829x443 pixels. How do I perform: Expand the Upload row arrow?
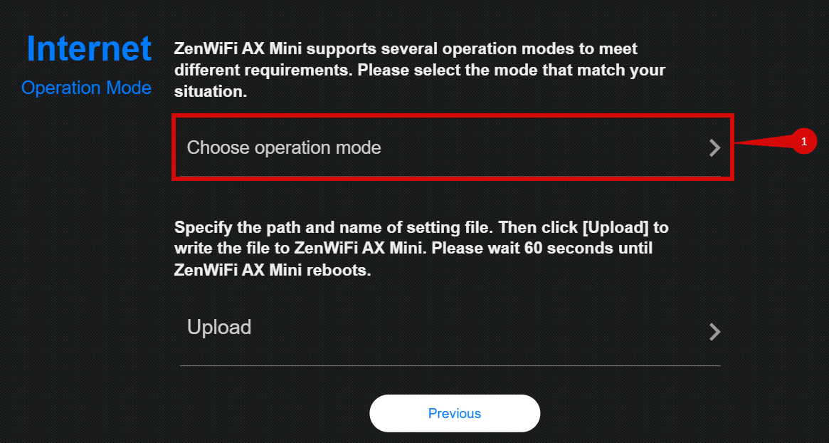point(714,332)
